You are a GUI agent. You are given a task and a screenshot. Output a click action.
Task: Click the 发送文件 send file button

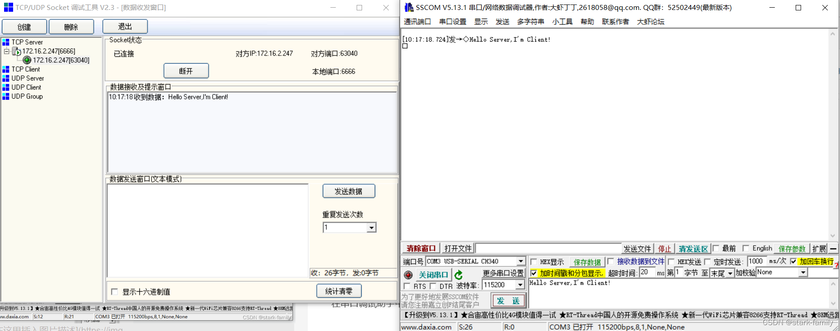637,249
